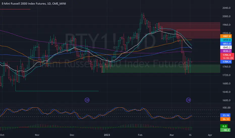Click the Apr date axis label
235x138 pixels.
coord(210,135)
